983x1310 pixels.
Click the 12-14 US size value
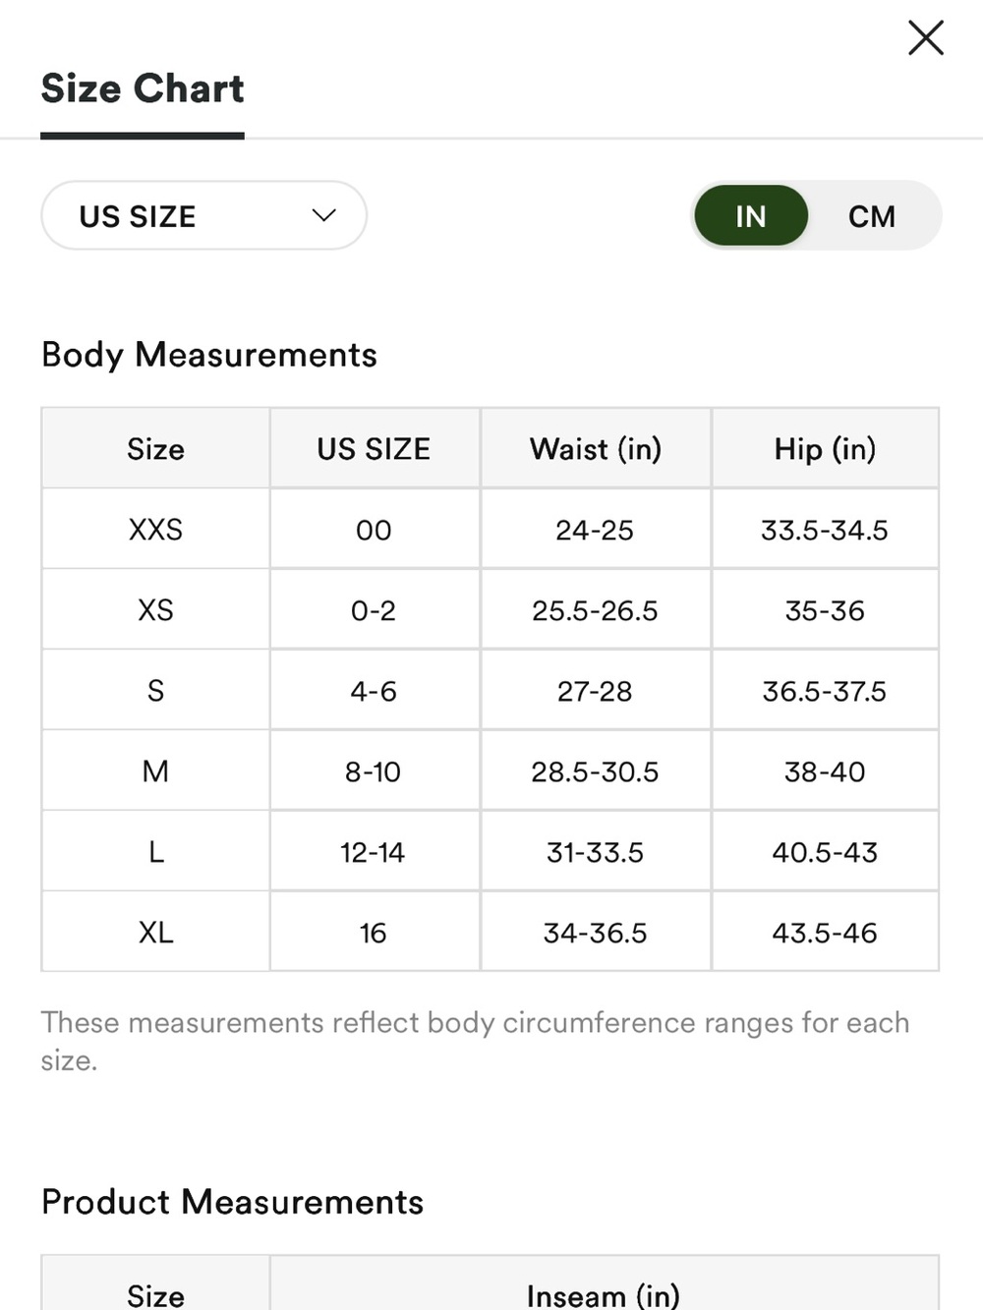[374, 852]
